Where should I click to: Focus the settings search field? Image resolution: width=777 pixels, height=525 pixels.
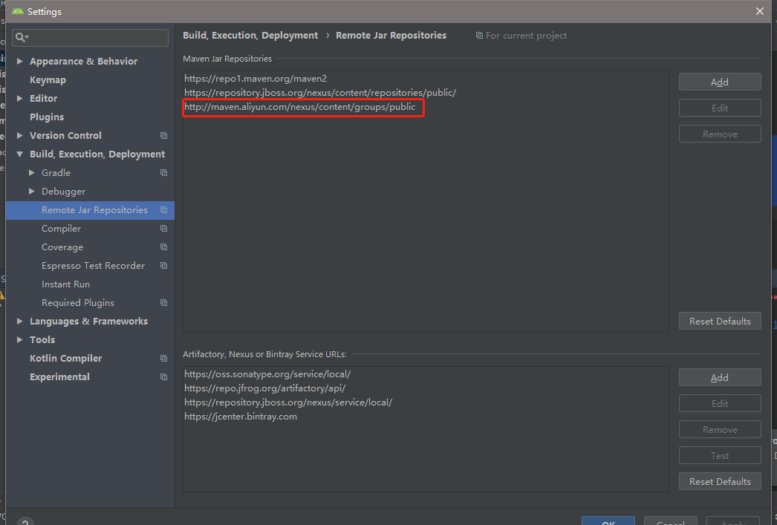[90, 38]
